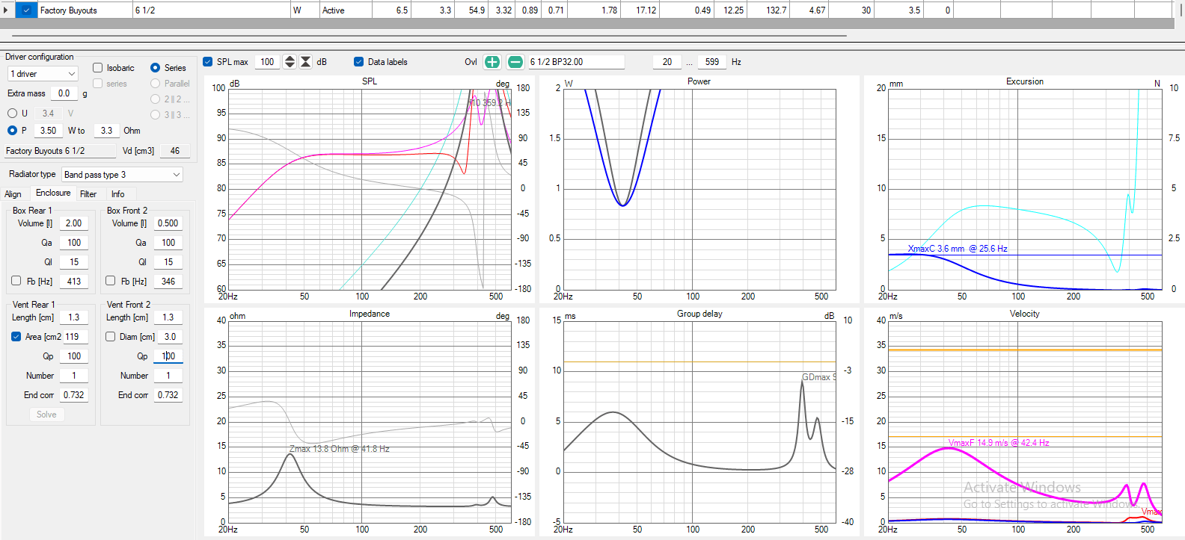Click Box Front 2 Ql field

tap(168, 262)
